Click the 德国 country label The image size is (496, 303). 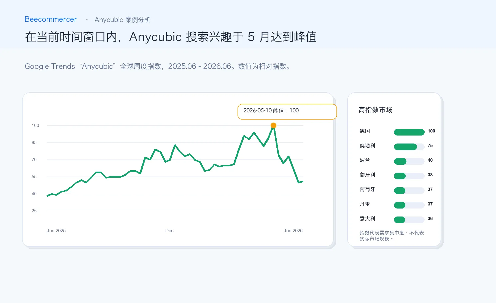365,131
